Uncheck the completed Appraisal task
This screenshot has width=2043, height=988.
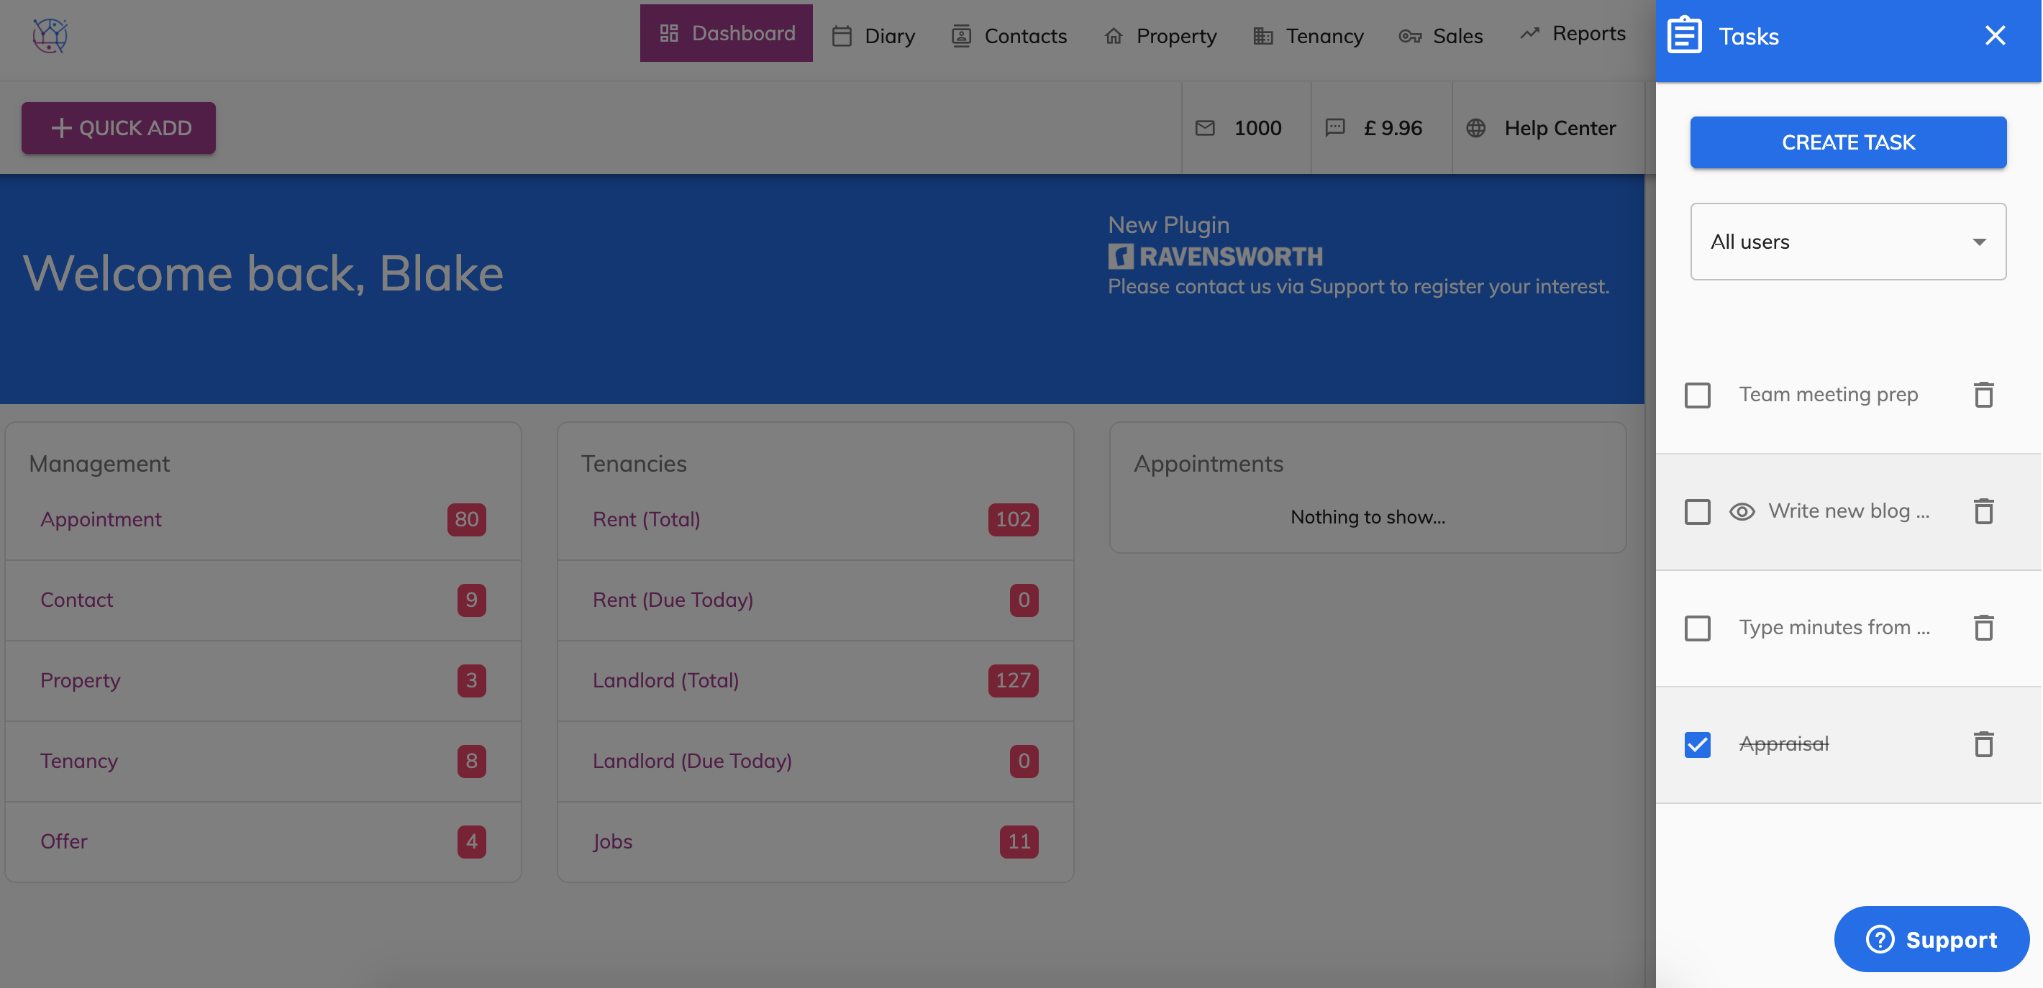(x=1697, y=744)
